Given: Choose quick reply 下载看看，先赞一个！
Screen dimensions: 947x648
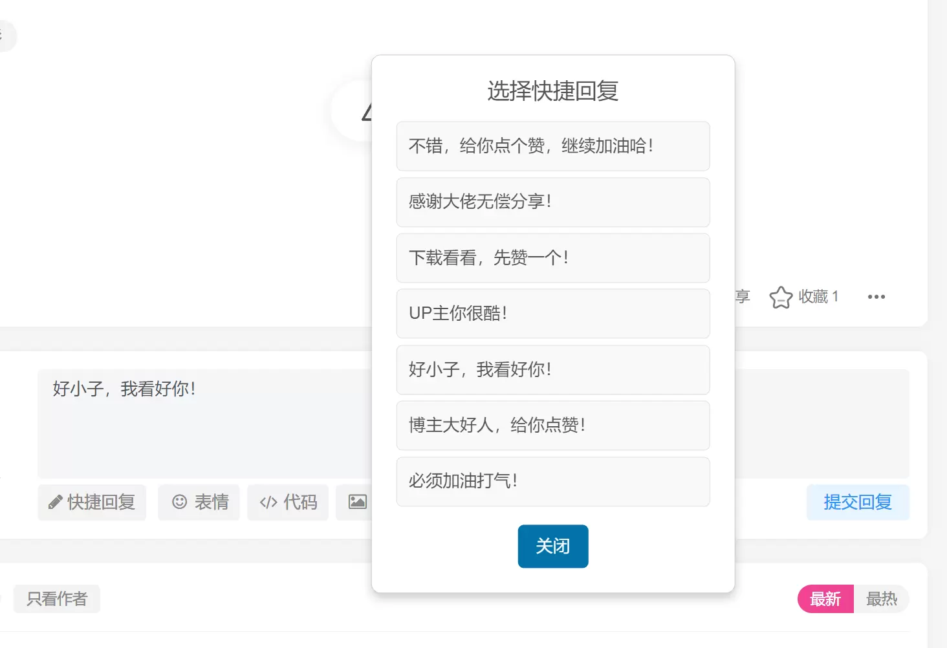Looking at the screenshot, I should point(553,258).
